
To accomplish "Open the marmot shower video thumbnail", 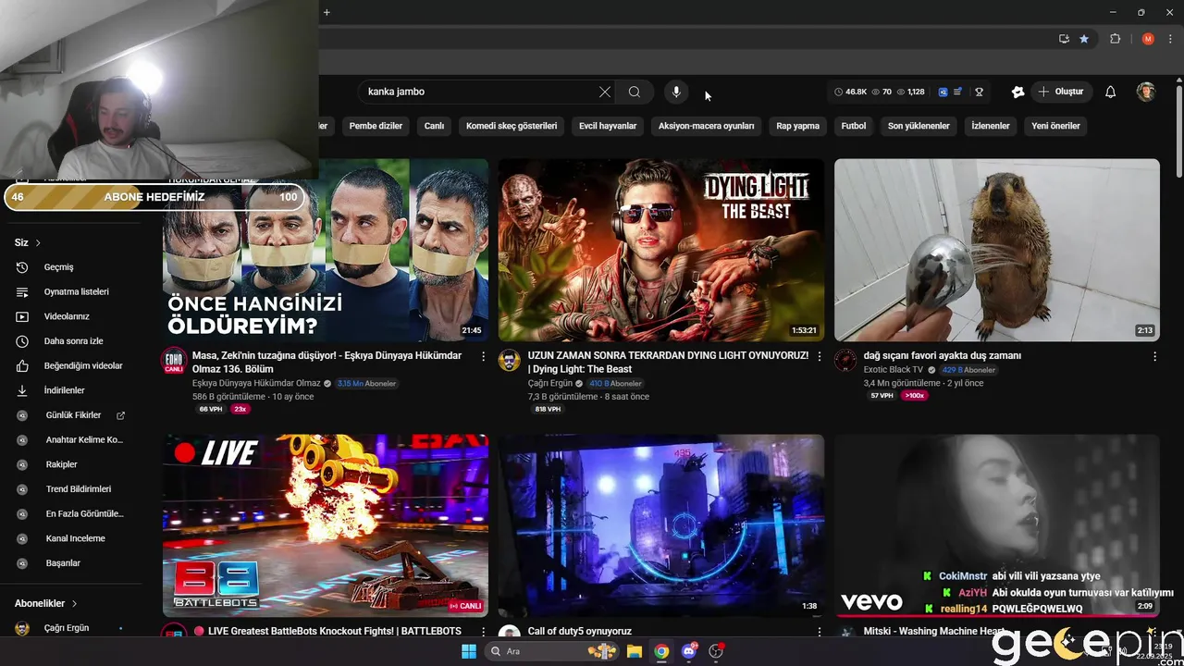I will pyautogui.click(x=997, y=250).
